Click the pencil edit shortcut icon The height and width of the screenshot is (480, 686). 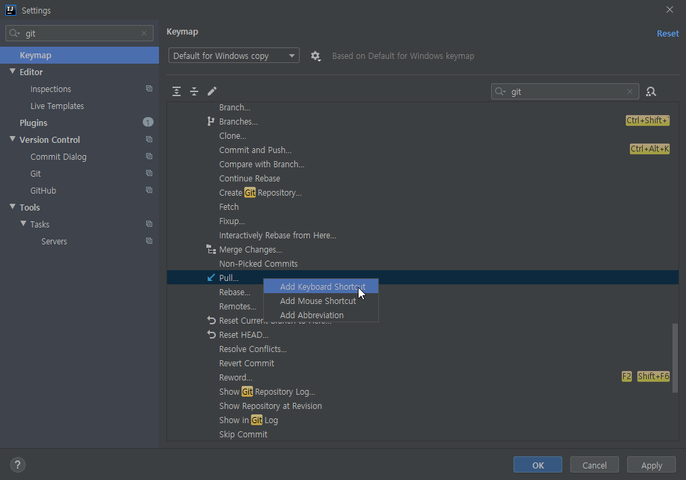point(212,91)
